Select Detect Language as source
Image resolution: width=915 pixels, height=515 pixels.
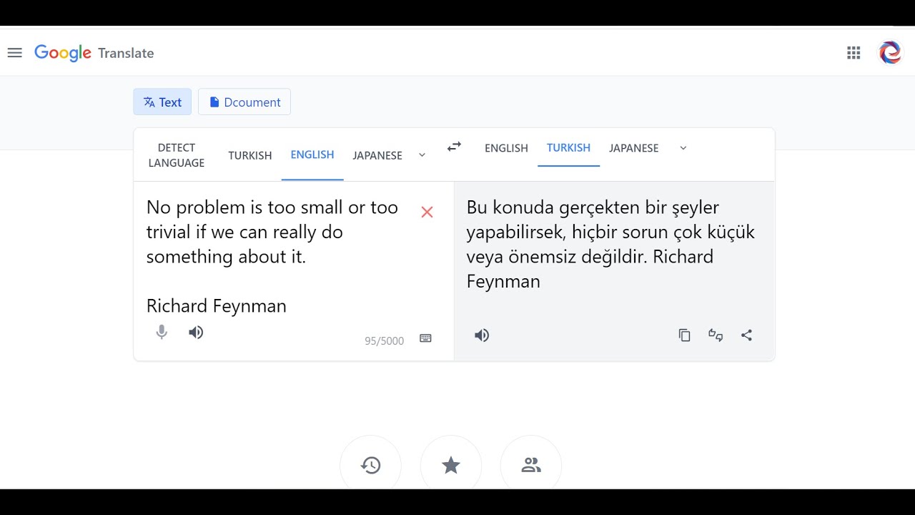point(177,155)
